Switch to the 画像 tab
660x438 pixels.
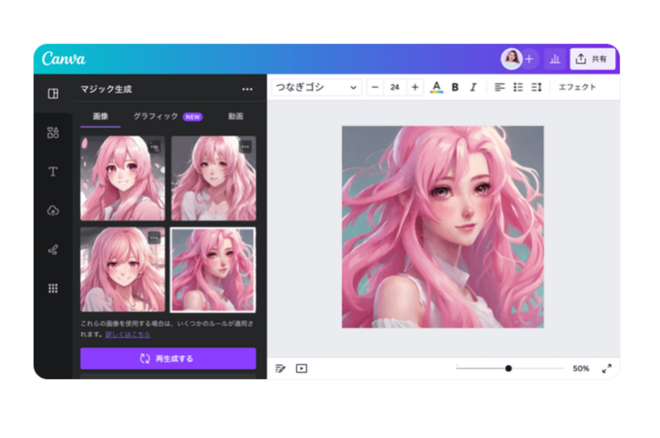tap(101, 117)
